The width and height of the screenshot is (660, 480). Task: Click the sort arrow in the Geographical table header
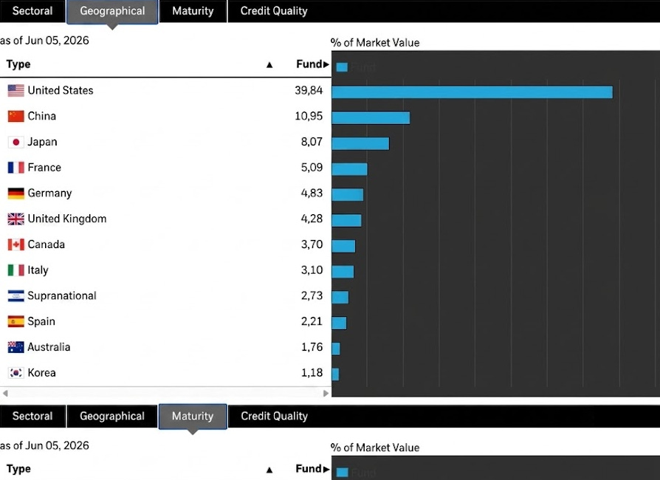click(269, 65)
